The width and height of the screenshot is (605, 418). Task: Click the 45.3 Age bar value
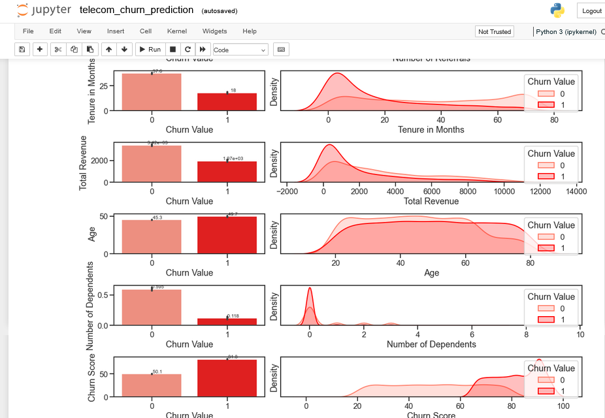(157, 218)
